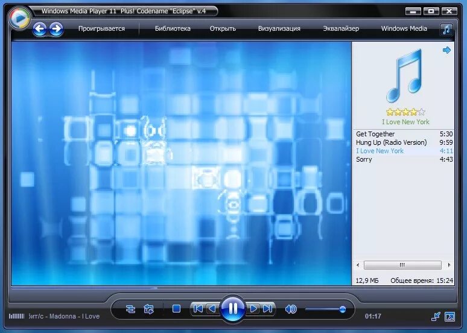This screenshot has width=467, height=333.
Task: Fast forward with the right triangle button
Action: coord(253,309)
